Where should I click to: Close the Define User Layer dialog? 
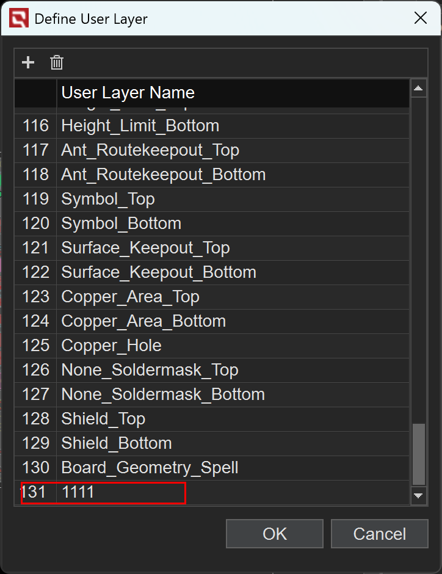pyautogui.click(x=421, y=18)
